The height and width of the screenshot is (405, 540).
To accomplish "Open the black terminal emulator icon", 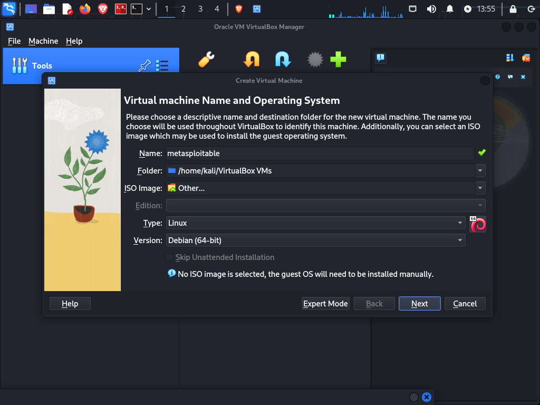I will [137, 9].
